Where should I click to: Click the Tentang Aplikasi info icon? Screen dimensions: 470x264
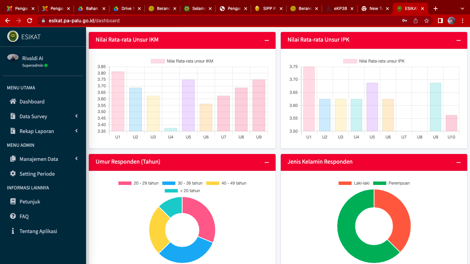point(13,231)
